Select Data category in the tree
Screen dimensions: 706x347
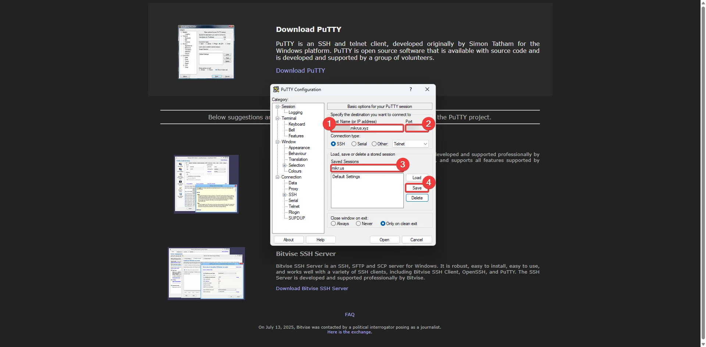[x=293, y=183]
